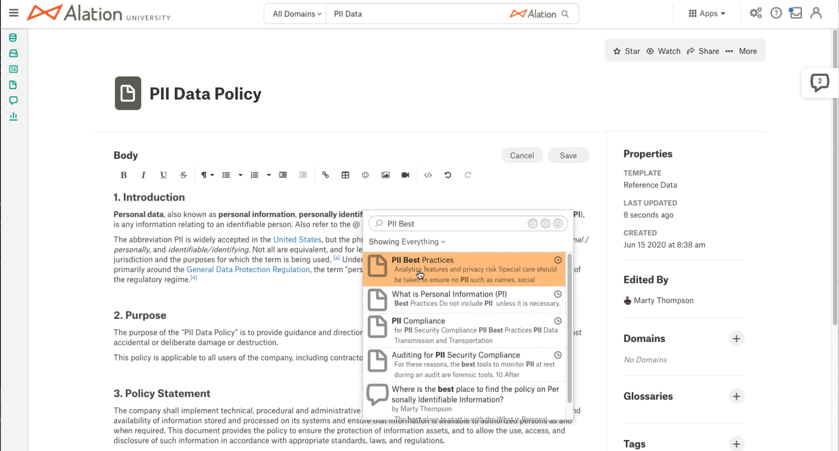839x451 pixels.
Task: Open the More actions menu
Action: tap(741, 51)
